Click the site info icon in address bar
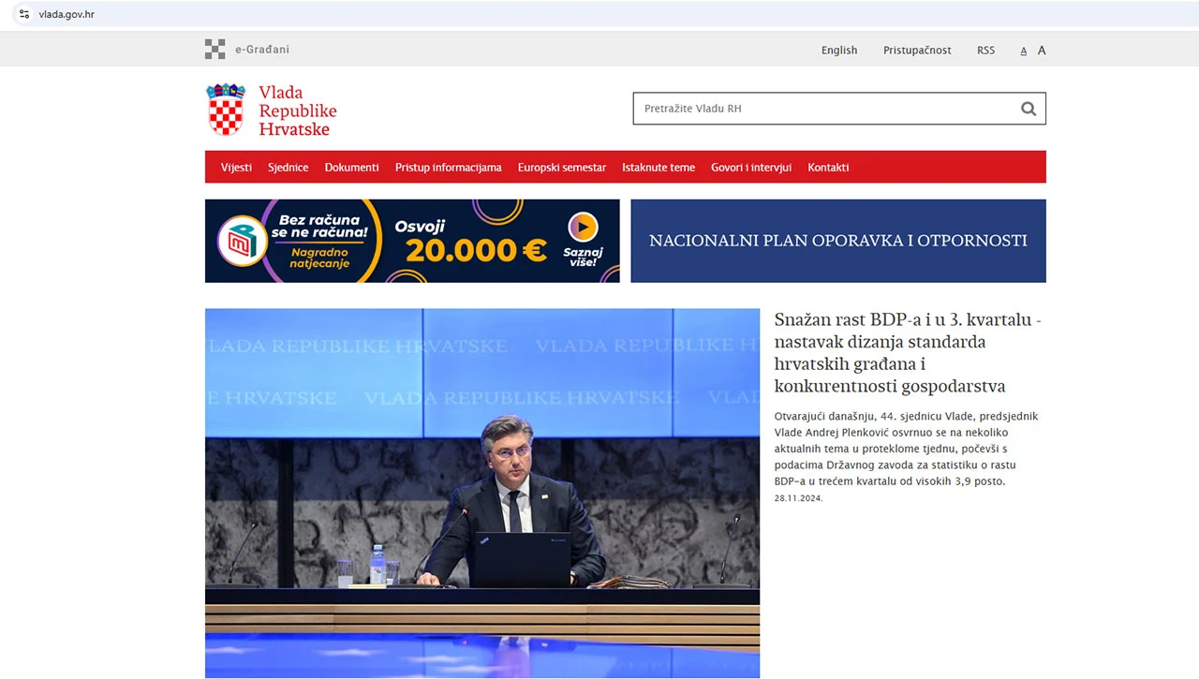Screen dimensions: 1199x679 tap(24, 14)
